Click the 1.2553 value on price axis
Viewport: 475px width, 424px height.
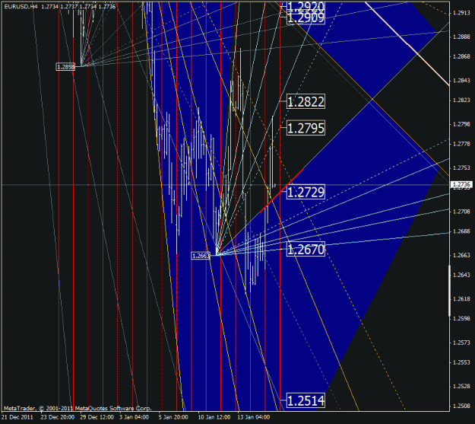(461, 362)
